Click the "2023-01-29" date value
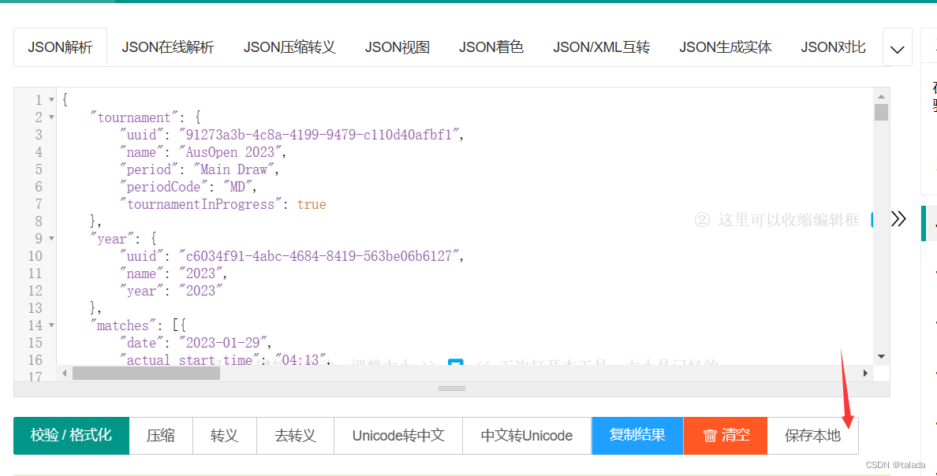 point(225,343)
